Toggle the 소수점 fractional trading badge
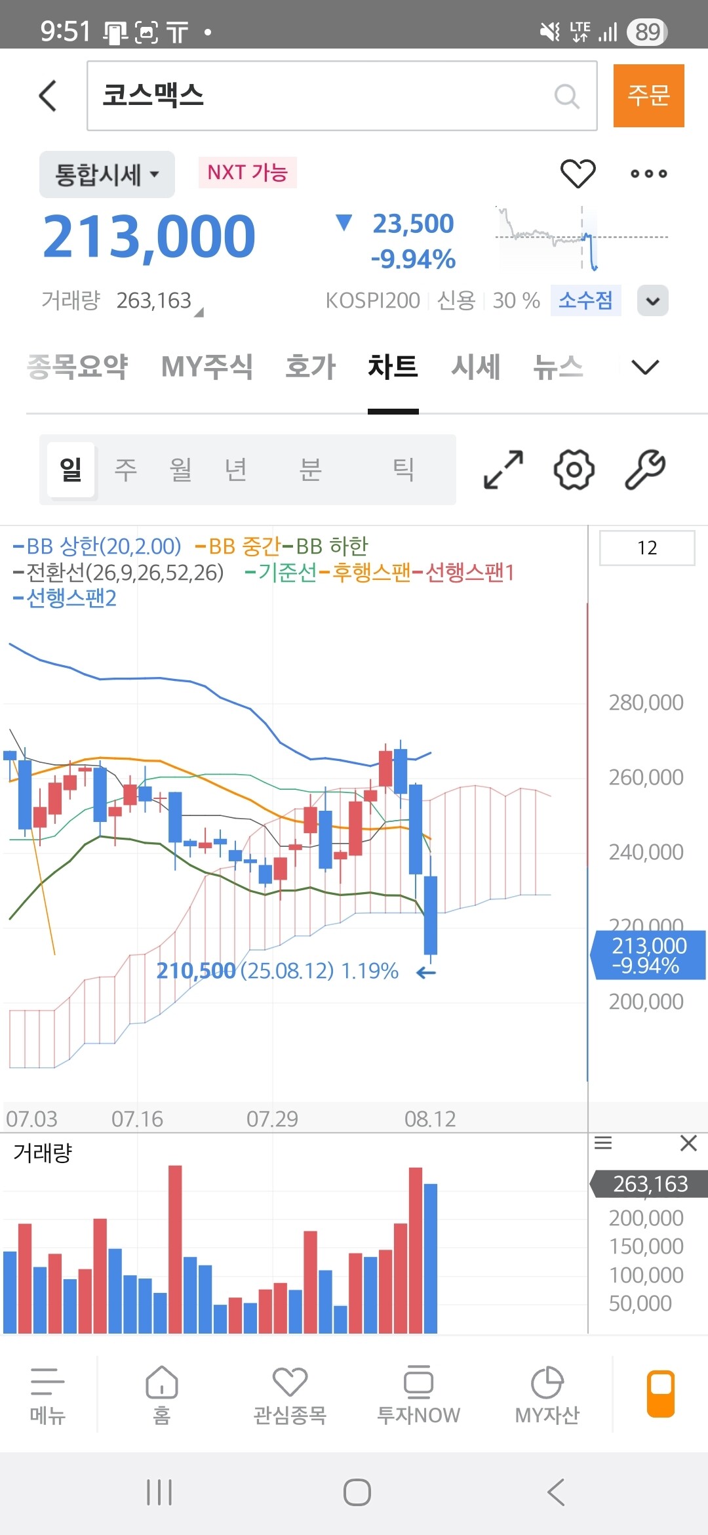 (585, 300)
